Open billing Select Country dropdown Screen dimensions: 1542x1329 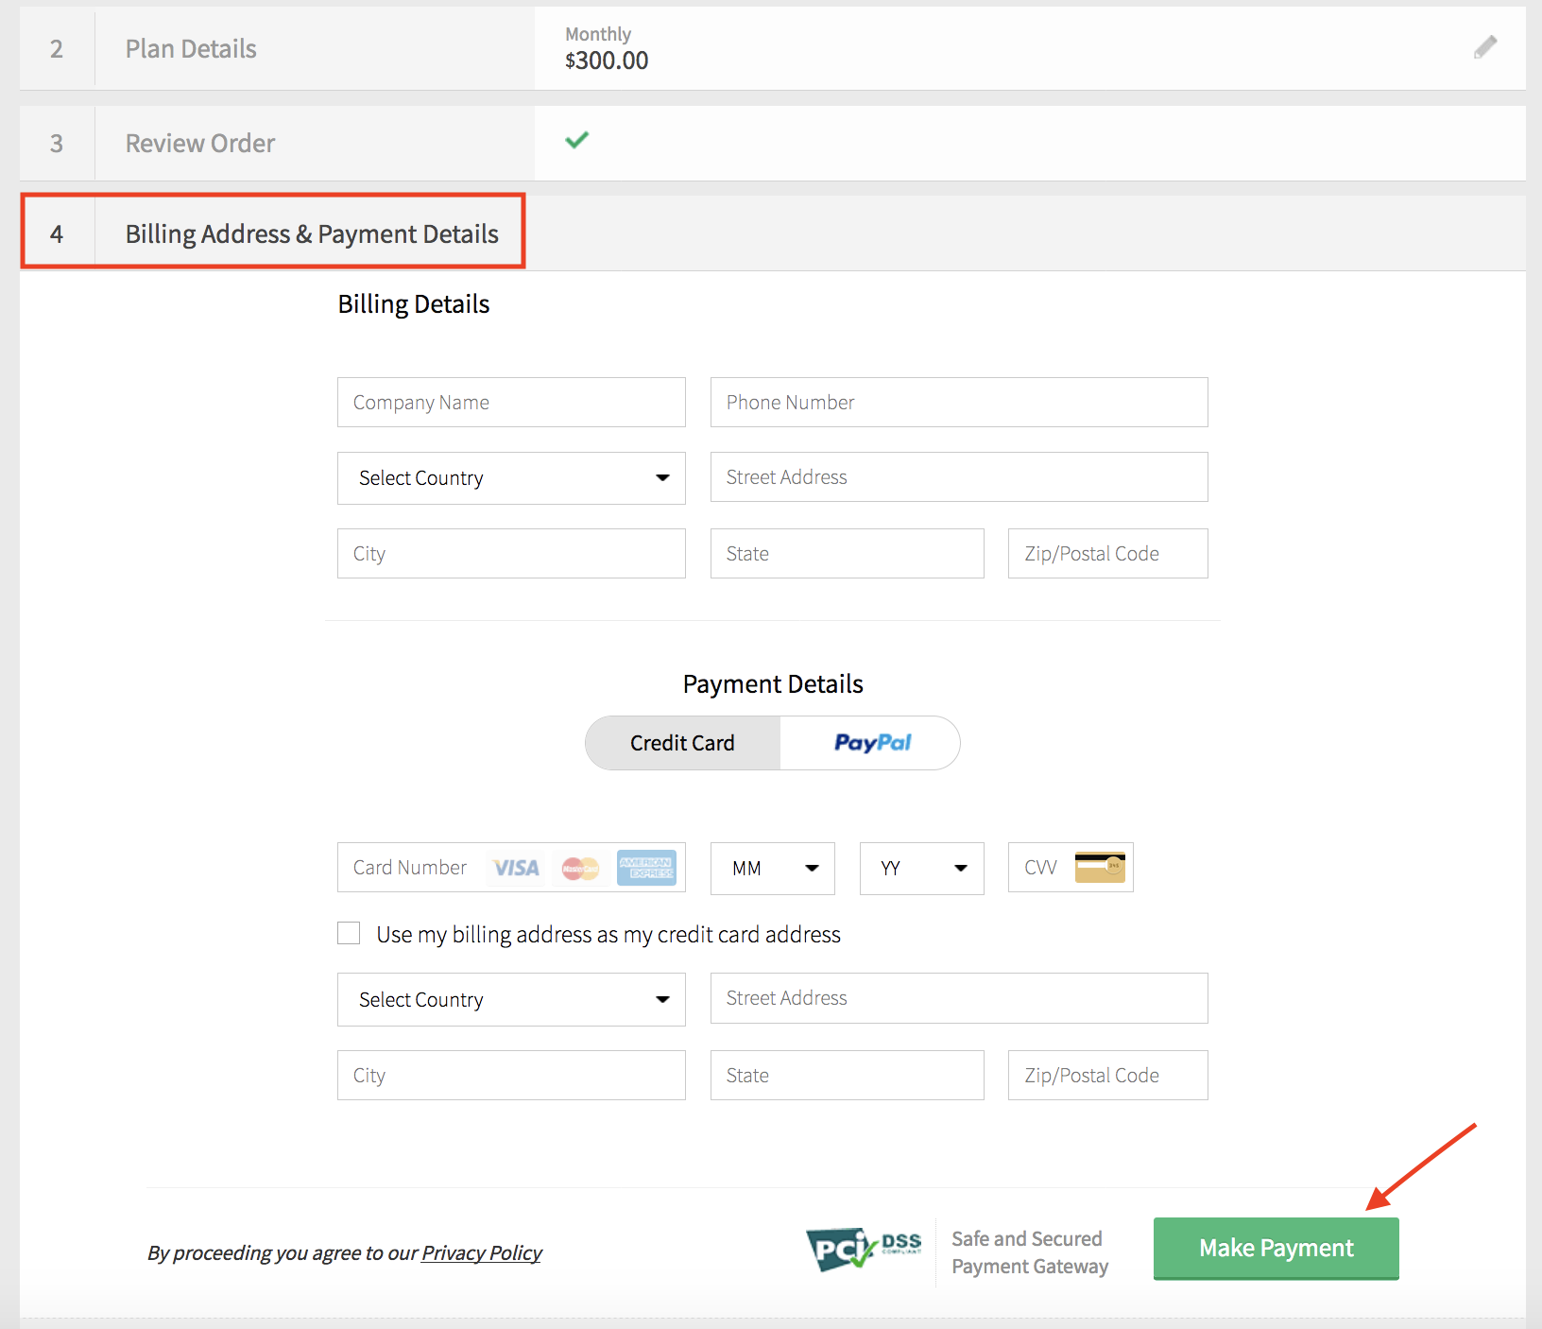tap(511, 478)
